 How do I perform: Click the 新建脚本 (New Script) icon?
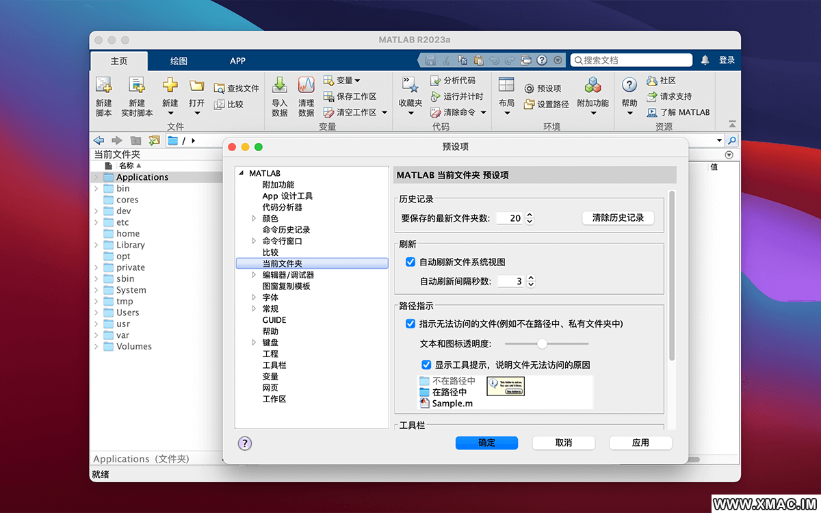(x=103, y=85)
